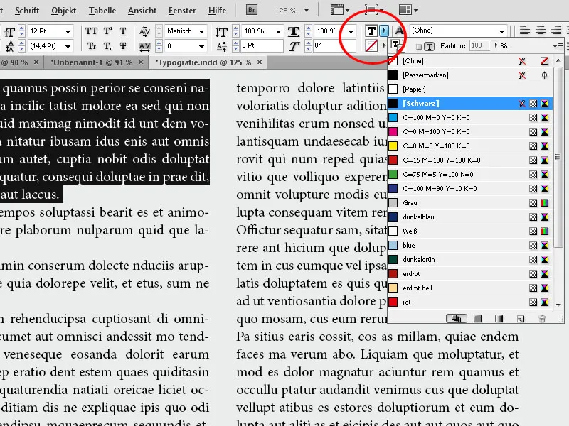
Task: Select the [Passermarken] swatch
Action: coord(470,75)
